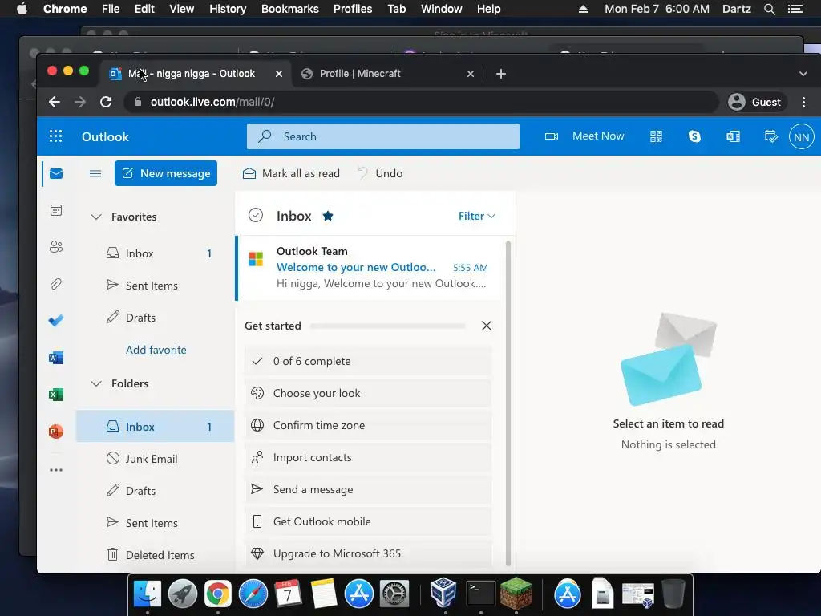Select the Outlook mail tab
The image size is (821, 616).
(x=196, y=74)
